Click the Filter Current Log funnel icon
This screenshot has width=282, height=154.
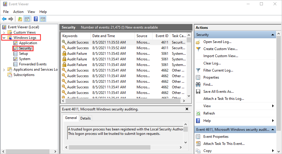tap(198, 70)
